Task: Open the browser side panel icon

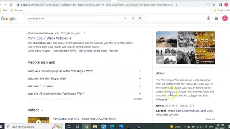Action: (x=220, y=5)
